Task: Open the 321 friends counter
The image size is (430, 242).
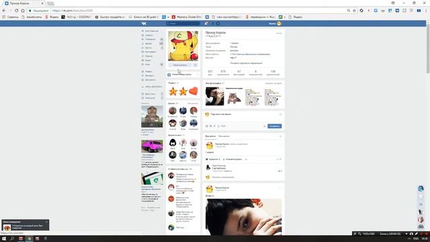Action: 210,73
